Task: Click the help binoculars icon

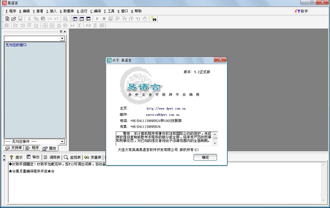Action: 154,19
